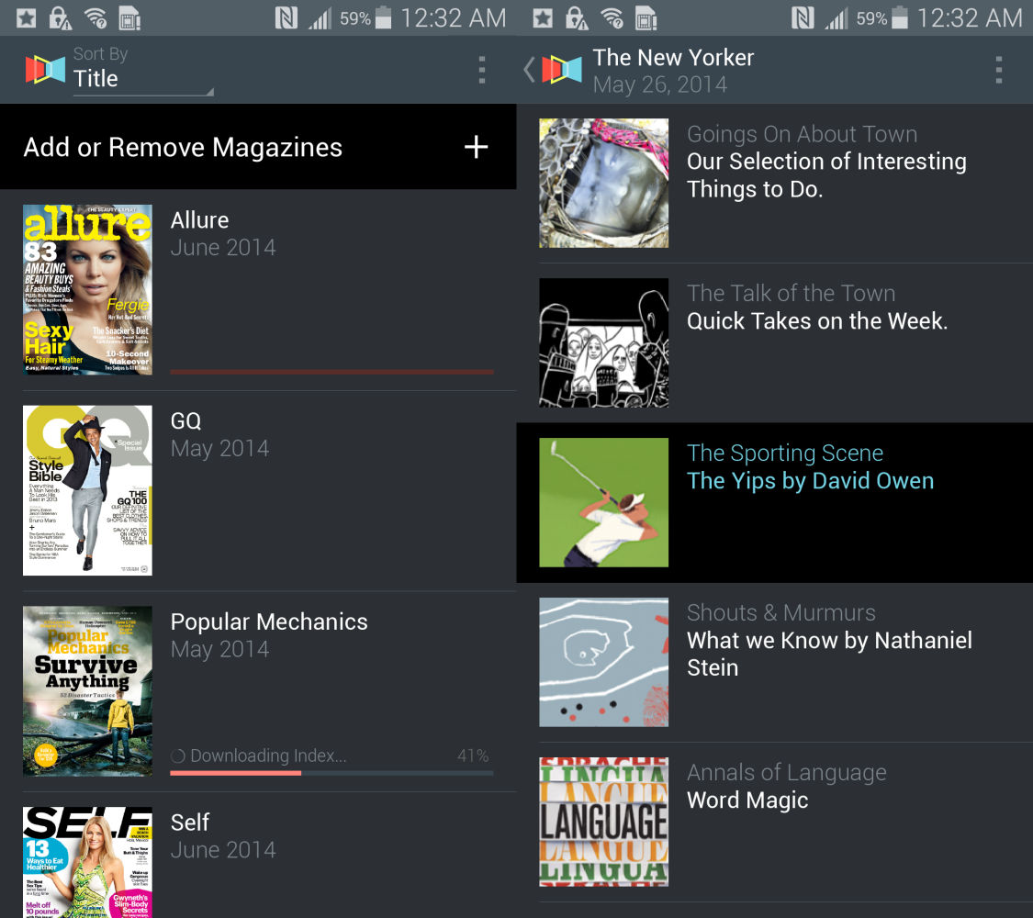
Task: Tap the Wi-Fi icon in the left status bar
Action: pos(95,17)
